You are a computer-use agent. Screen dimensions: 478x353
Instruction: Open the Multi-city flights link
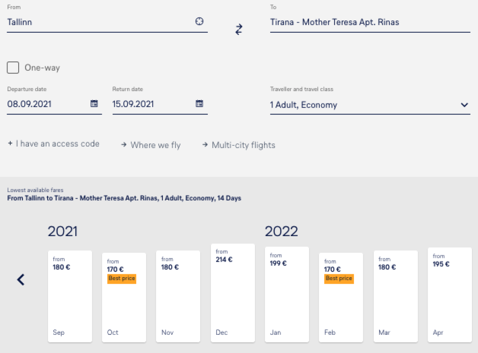243,145
